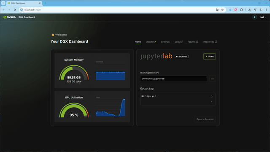Browse for working directory with folder icon

[213, 79]
